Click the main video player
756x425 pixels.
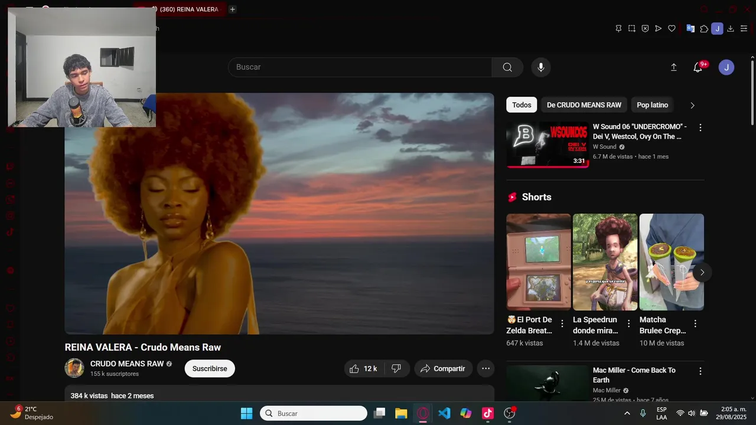pyautogui.click(x=279, y=214)
